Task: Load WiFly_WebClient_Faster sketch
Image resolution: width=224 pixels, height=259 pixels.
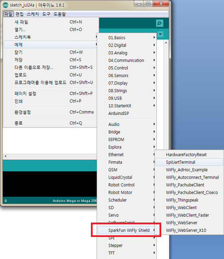Action: [x=189, y=215]
